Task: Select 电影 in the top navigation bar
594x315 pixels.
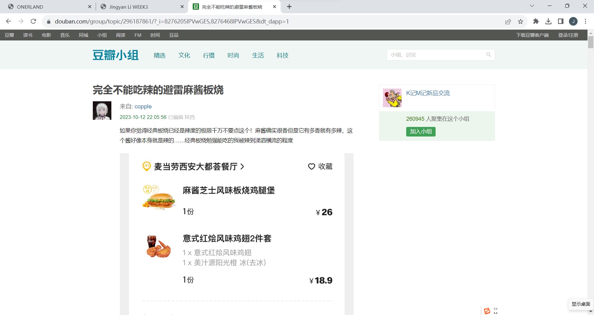Action: click(46, 35)
